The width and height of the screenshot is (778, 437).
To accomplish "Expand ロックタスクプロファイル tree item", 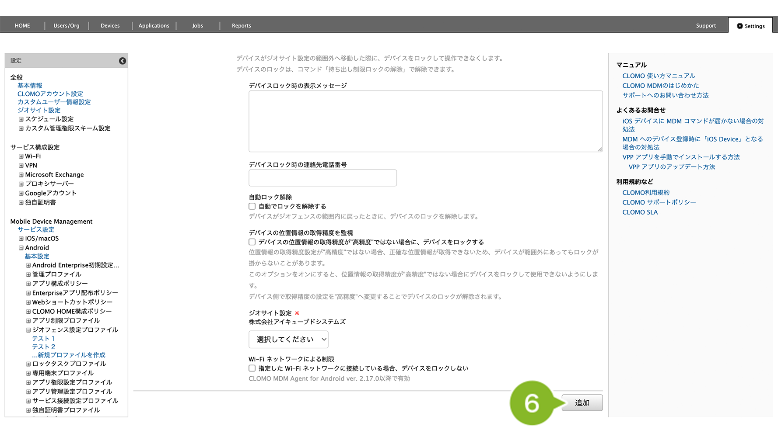I will click(x=28, y=364).
